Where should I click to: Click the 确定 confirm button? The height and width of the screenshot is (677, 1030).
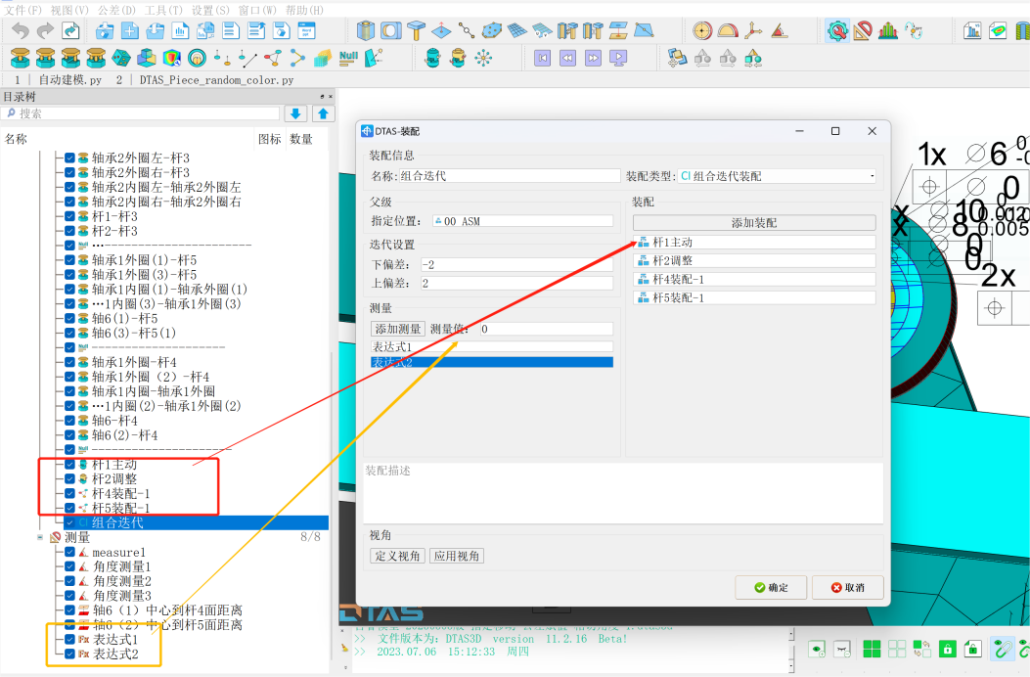(x=769, y=587)
